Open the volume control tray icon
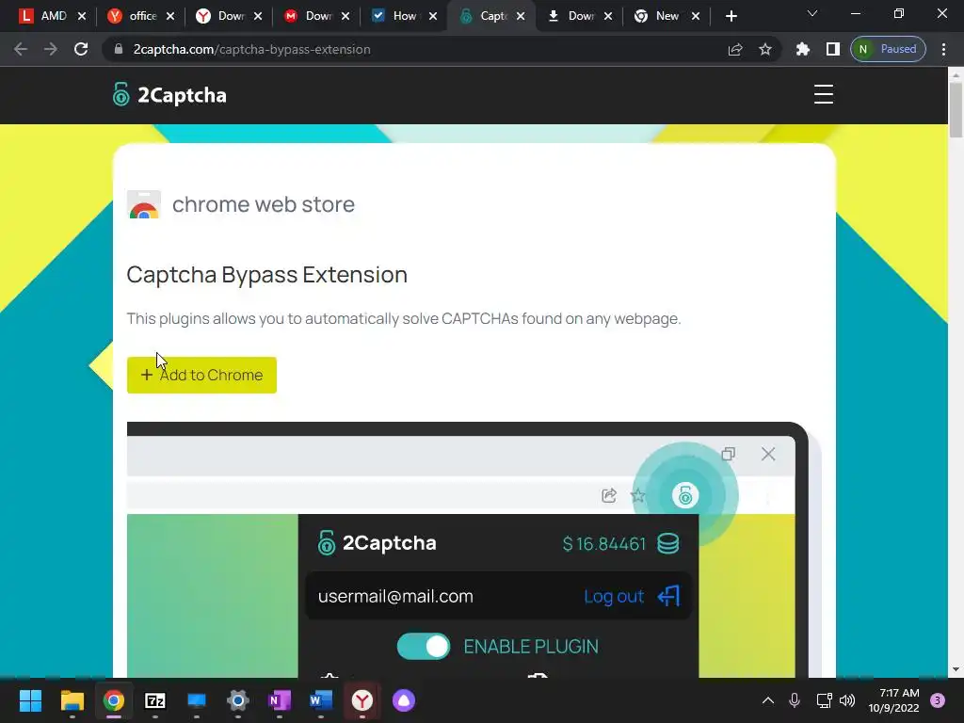This screenshot has height=723, width=964. coord(847,700)
